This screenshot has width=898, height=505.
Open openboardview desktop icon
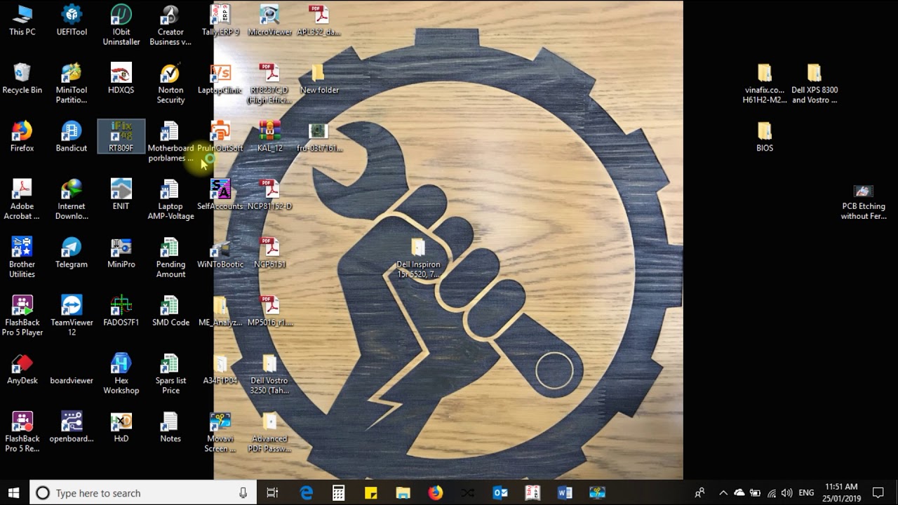coord(72,428)
